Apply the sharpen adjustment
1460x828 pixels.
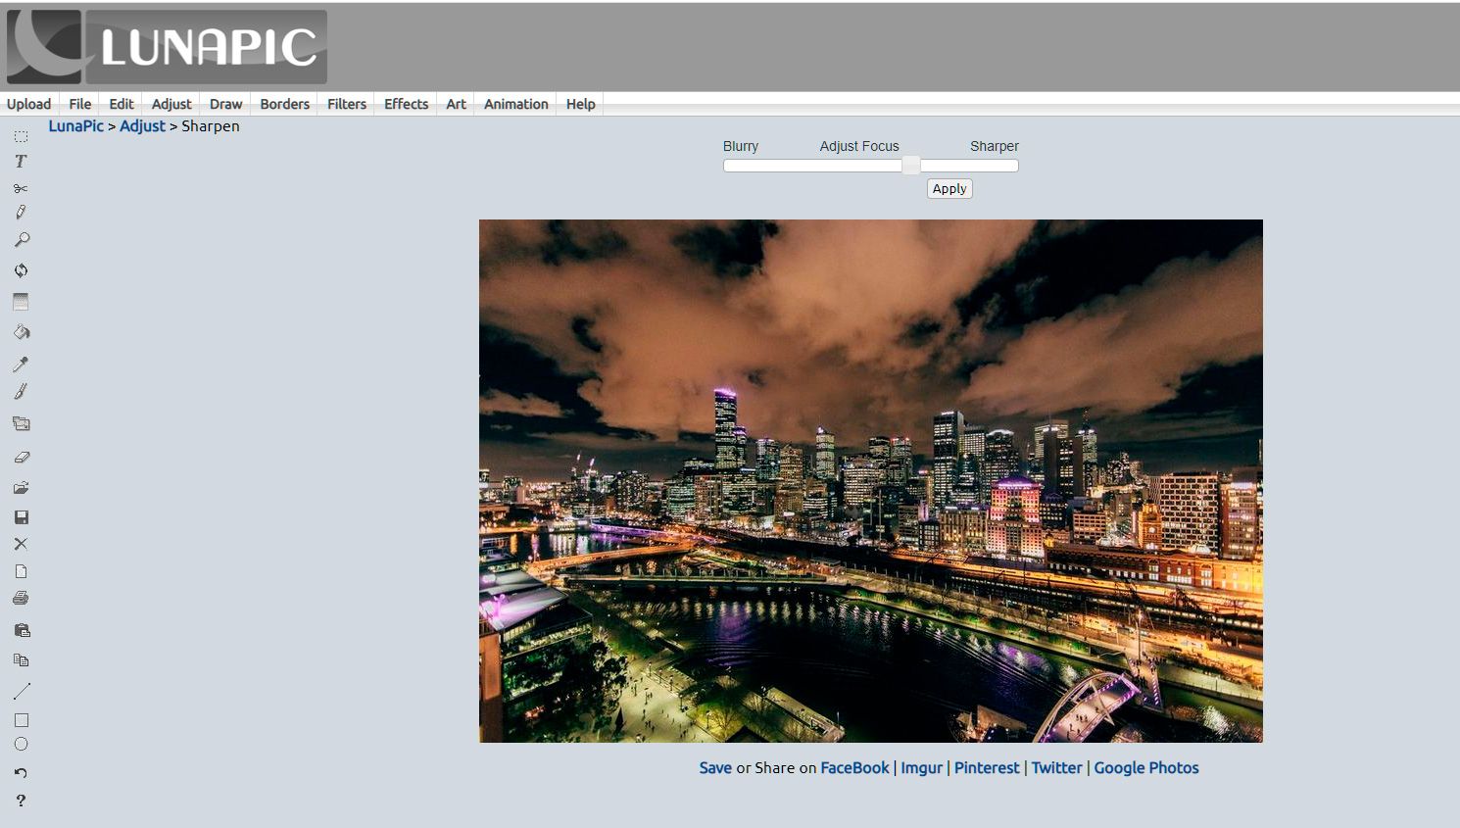[x=949, y=188]
